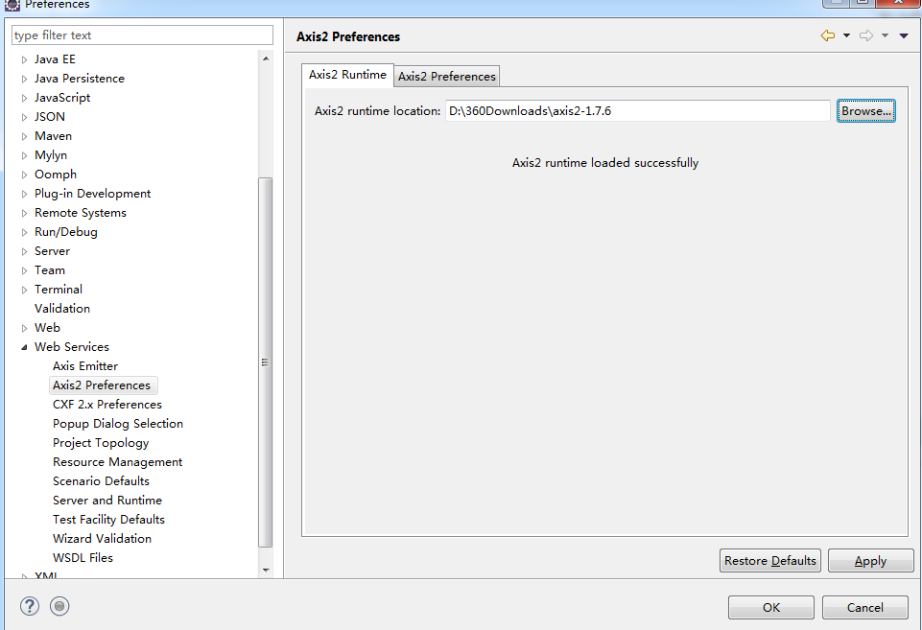Select Popup Dialog Selection item
922x630 pixels.
point(118,424)
